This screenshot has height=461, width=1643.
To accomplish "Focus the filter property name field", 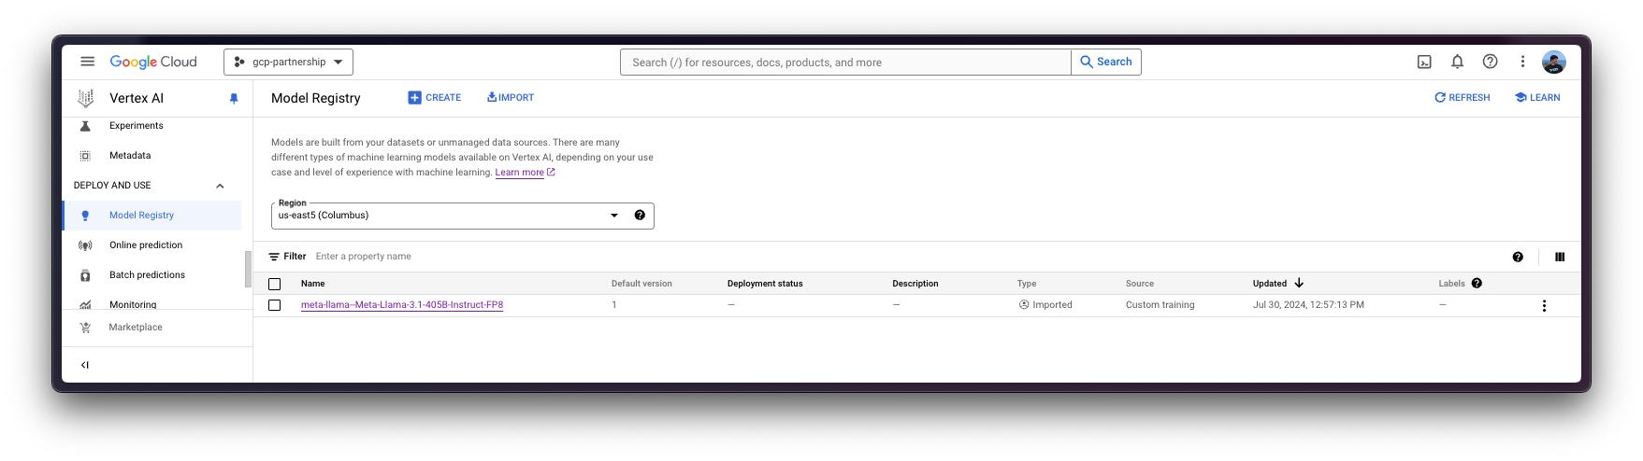I will click(x=363, y=257).
